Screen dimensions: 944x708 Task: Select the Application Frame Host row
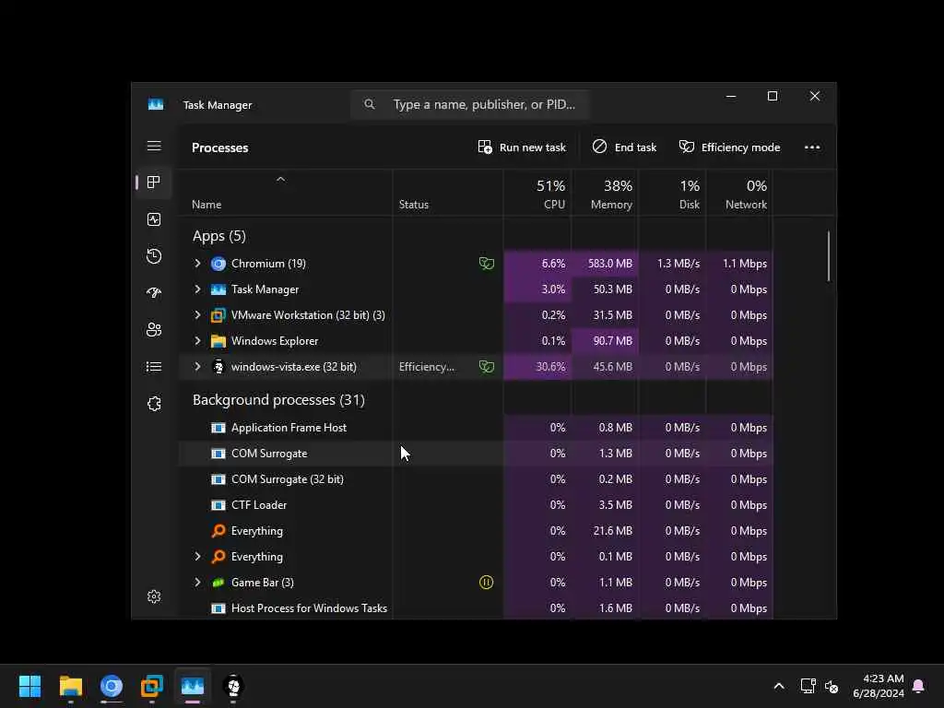pyautogui.click(x=476, y=428)
